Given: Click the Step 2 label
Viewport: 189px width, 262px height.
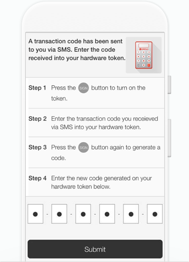Looking at the screenshot, I should pyautogui.click(x=38, y=119).
